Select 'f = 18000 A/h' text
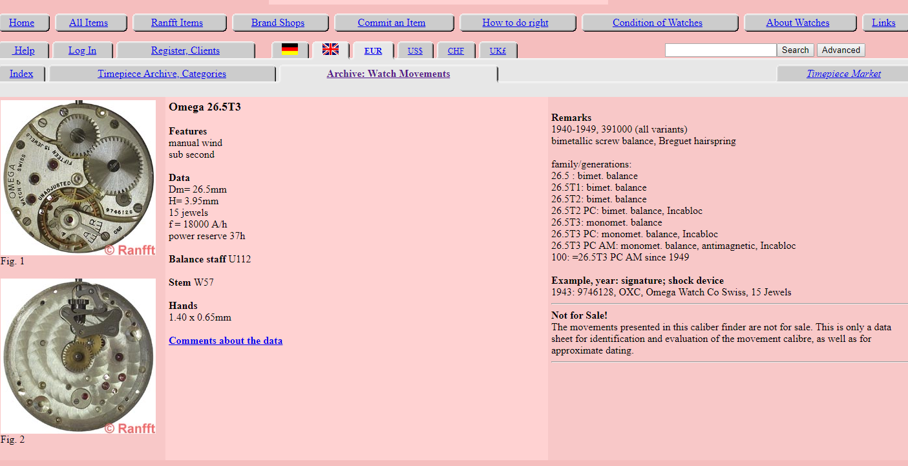908x466 pixels. click(x=198, y=224)
